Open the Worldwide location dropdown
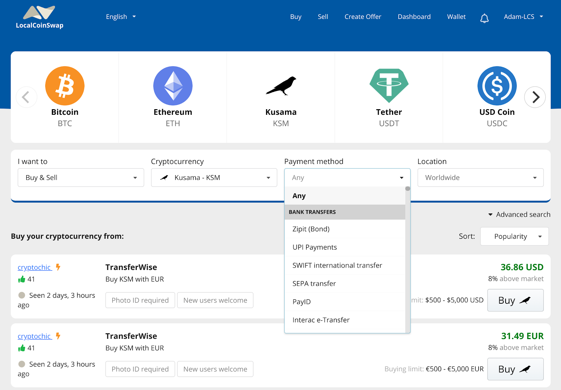This screenshot has height=390, width=561. pyautogui.click(x=481, y=178)
